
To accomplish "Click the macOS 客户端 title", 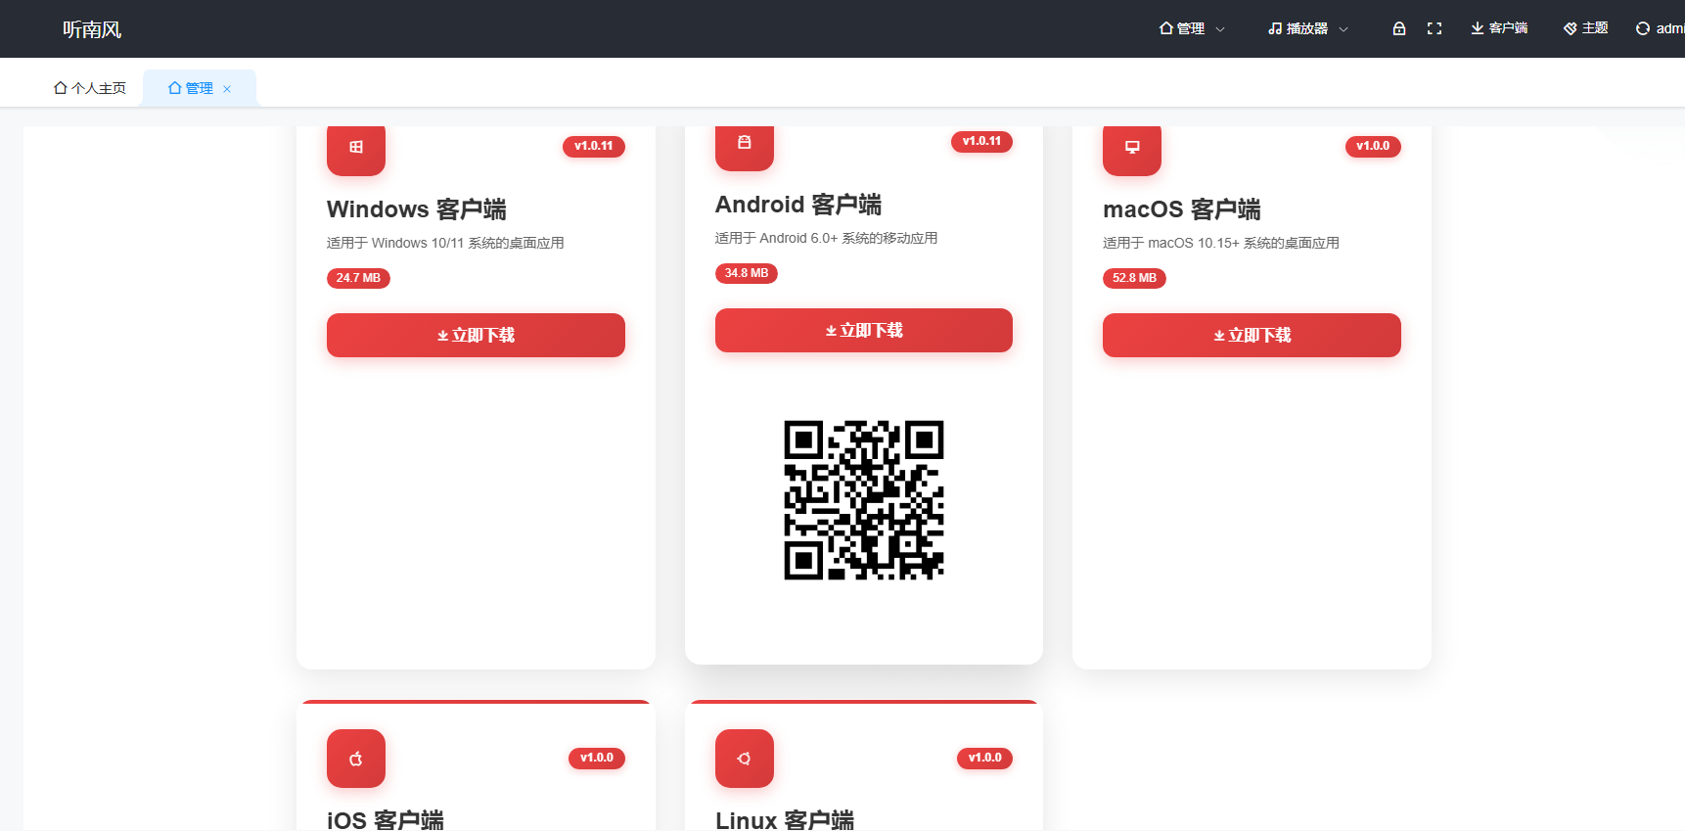I will (1182, 209).
